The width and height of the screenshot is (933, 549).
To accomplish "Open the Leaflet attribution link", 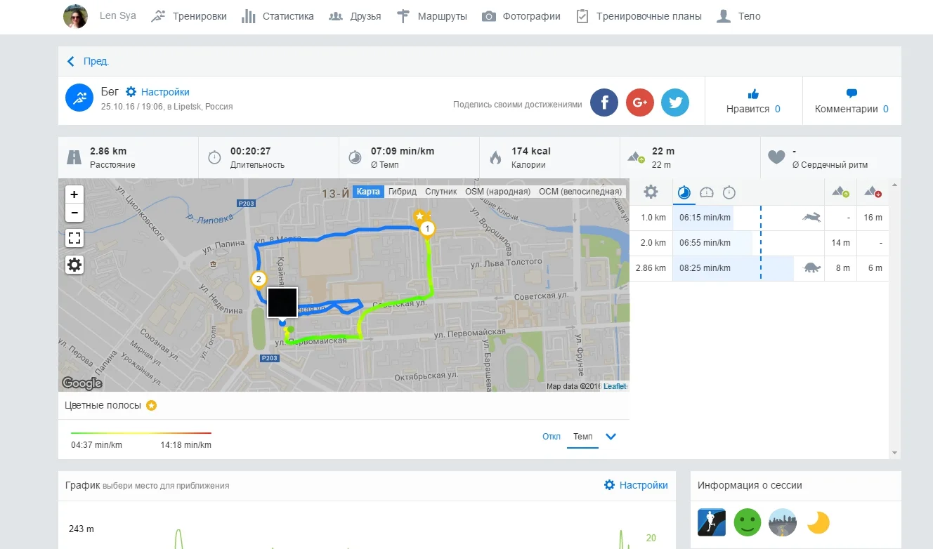I will tap(615, 387).
